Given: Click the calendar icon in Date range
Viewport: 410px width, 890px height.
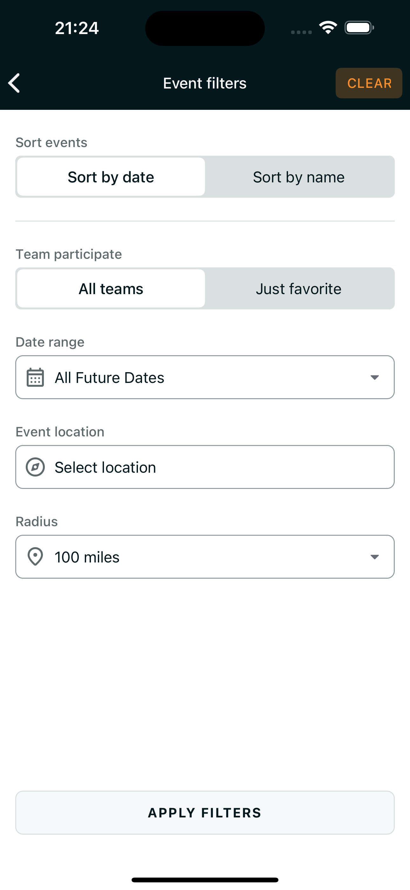Looking at the screenshot, I should pos(35,377).
